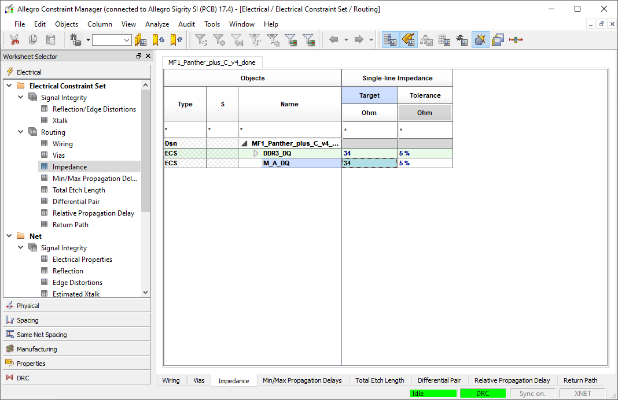The width and height of the screenshot is (618, 400).
Task: Click the Cut scissors icon in toolbar
Action: point(14,40)
